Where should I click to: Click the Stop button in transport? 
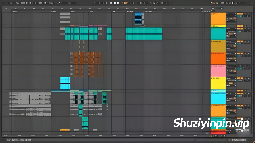pyautogui.click(x=115, y=3)
